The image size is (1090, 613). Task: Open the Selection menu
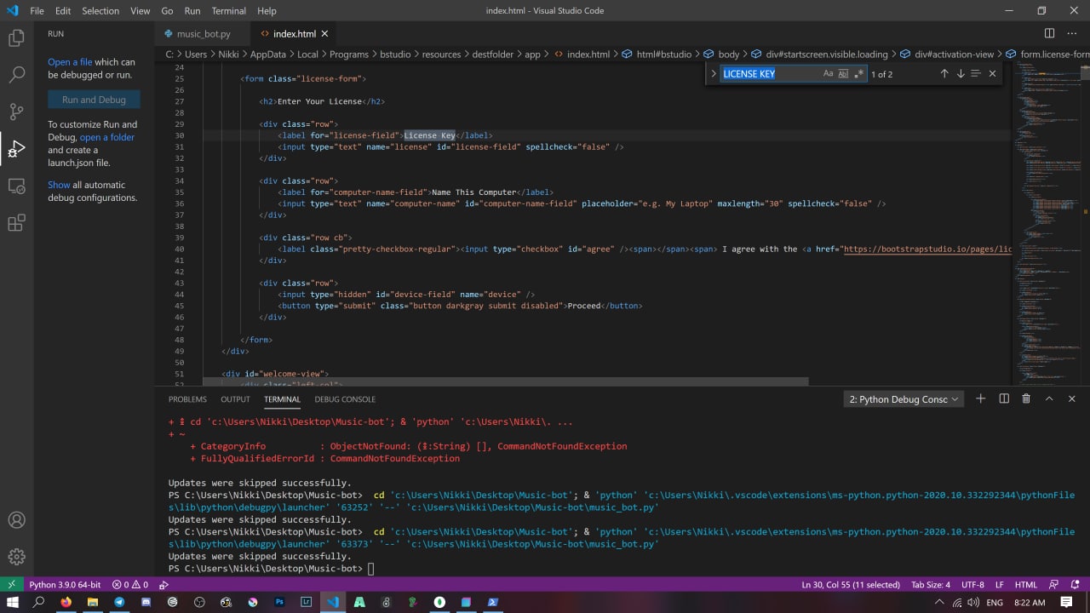tap(100, 11)
